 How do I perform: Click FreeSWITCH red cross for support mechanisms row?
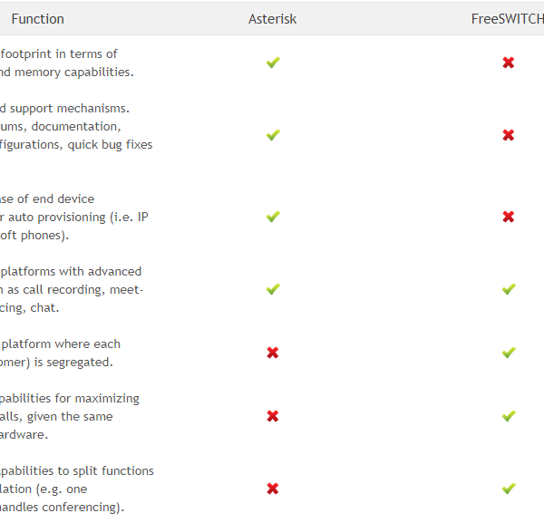point(509,135)
